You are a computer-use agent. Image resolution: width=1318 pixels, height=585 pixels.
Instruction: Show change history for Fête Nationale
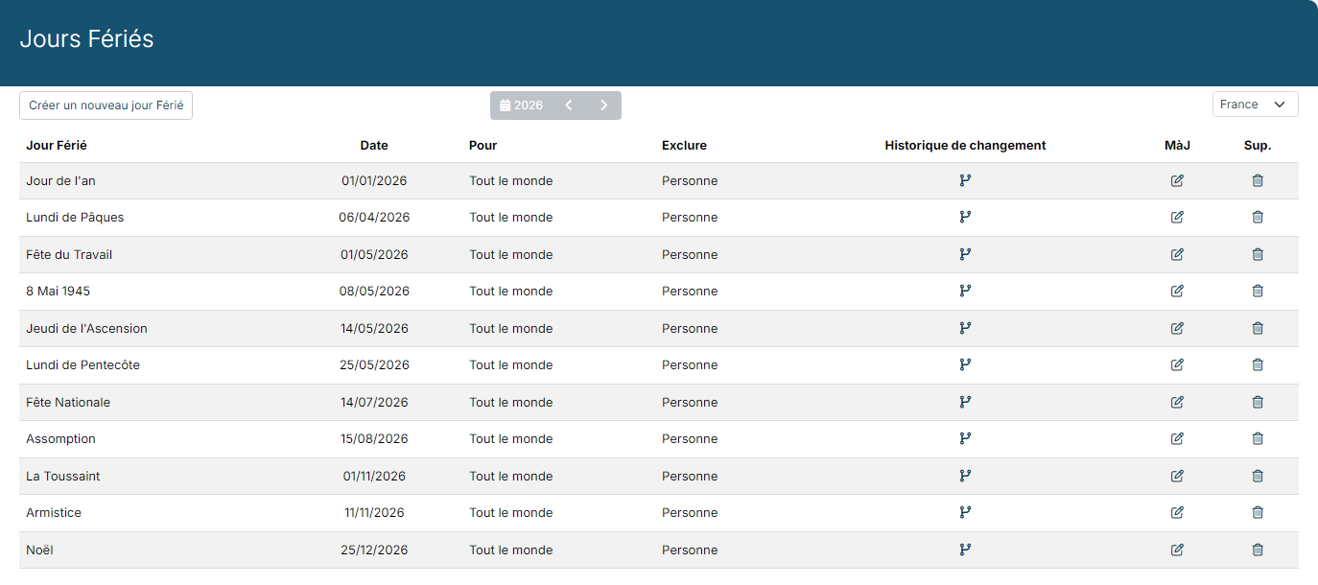tap(965, 402)
